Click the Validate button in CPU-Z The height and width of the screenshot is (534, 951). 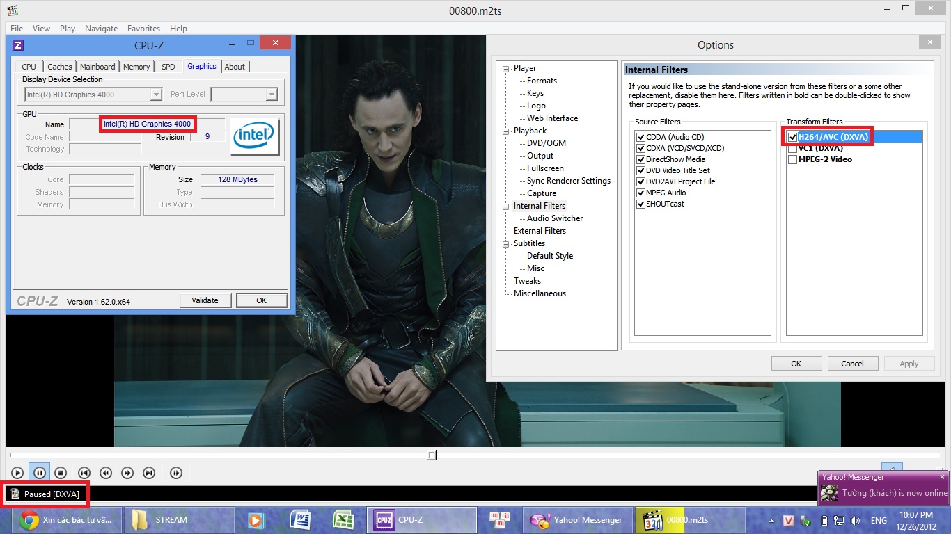(205, 300)
